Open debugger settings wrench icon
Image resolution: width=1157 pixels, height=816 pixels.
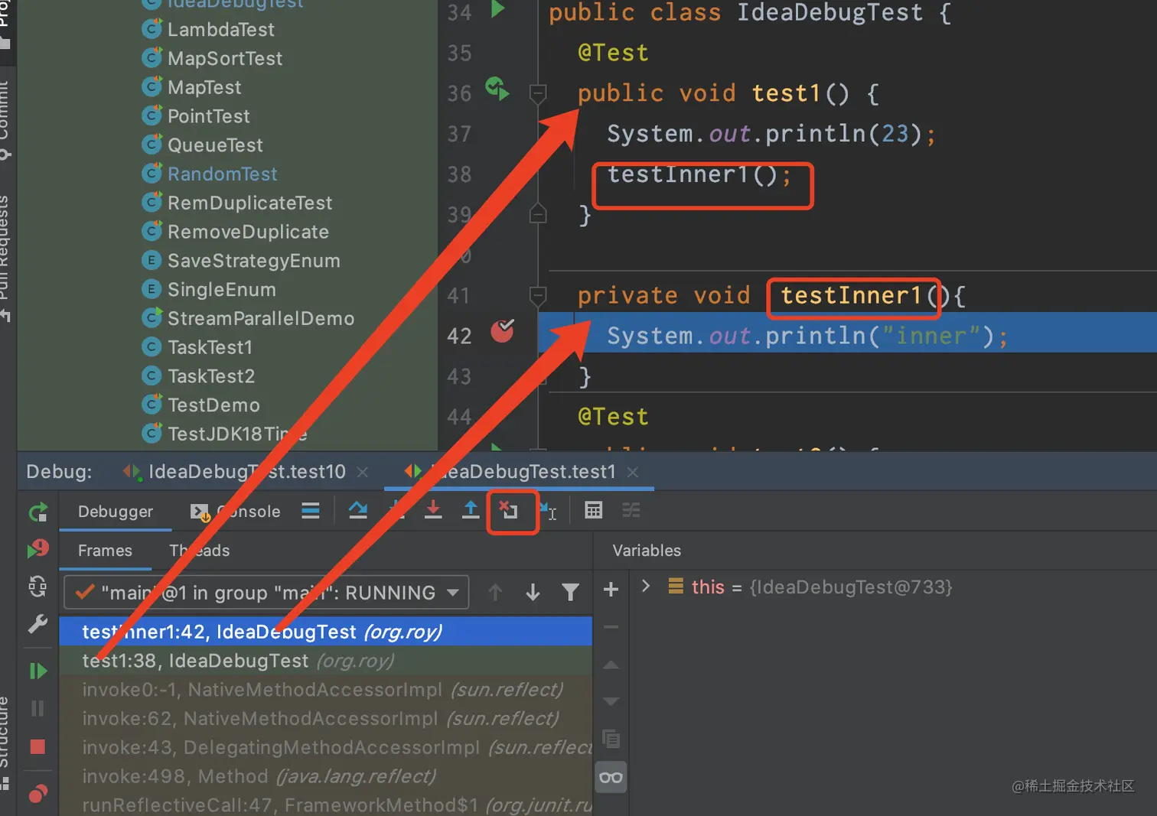[x=37, y=624]
